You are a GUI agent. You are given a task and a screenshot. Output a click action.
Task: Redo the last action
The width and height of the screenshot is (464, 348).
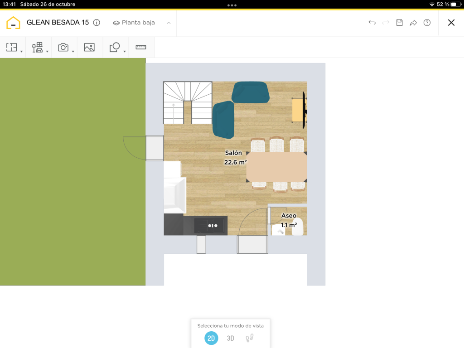pos(386,23)
